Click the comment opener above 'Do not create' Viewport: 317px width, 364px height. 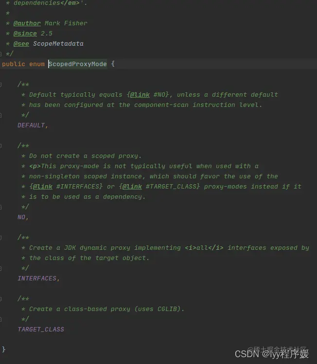23,146
